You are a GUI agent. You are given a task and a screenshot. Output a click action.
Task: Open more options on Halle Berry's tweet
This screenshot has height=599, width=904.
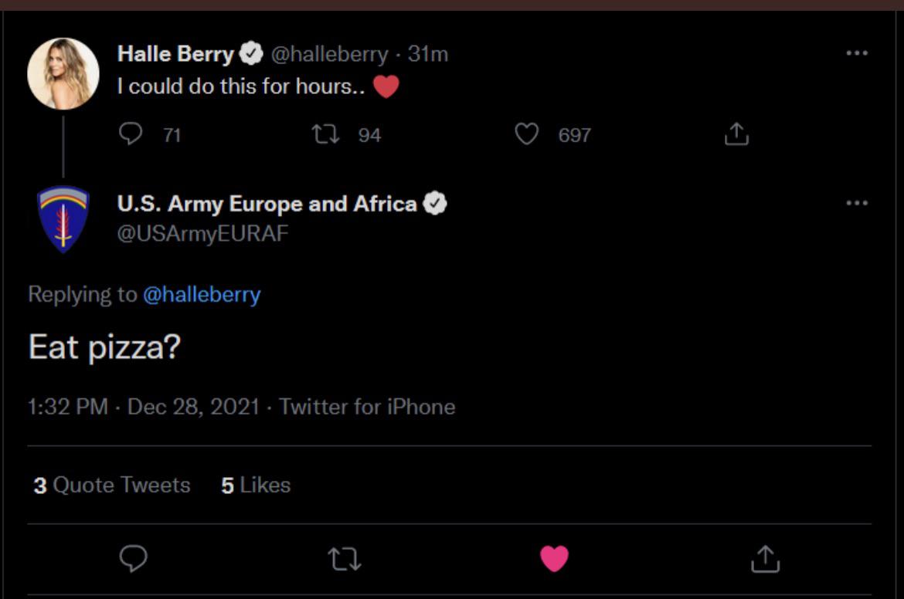click(857, 53)
